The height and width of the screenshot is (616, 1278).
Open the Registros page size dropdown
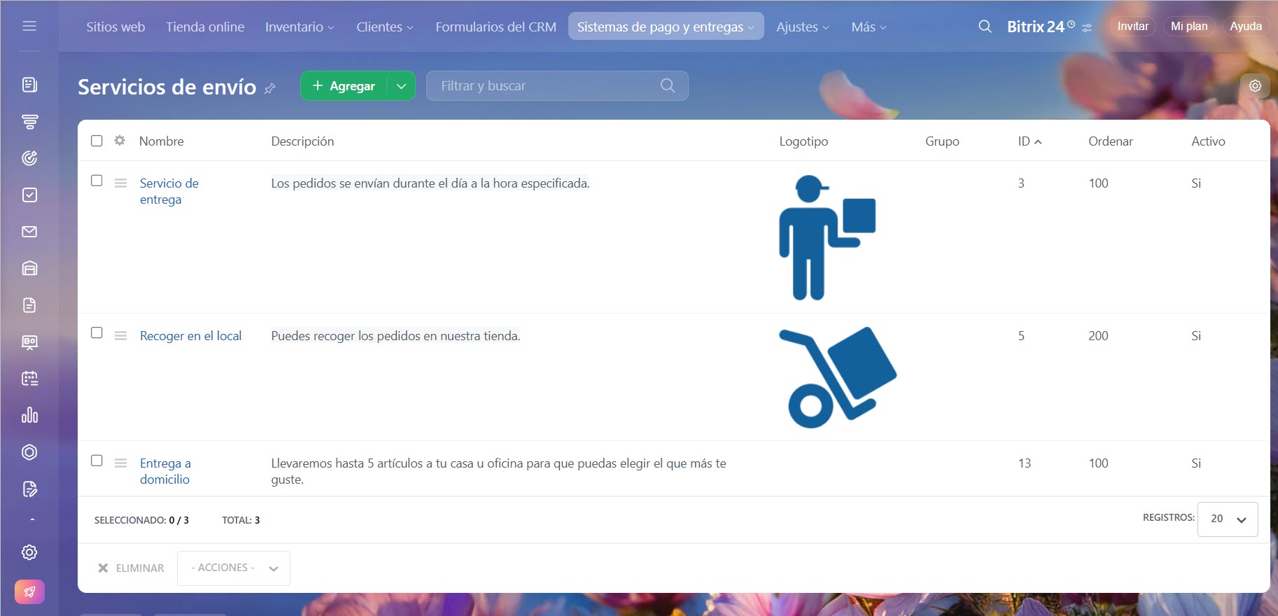coord(1228,519)
